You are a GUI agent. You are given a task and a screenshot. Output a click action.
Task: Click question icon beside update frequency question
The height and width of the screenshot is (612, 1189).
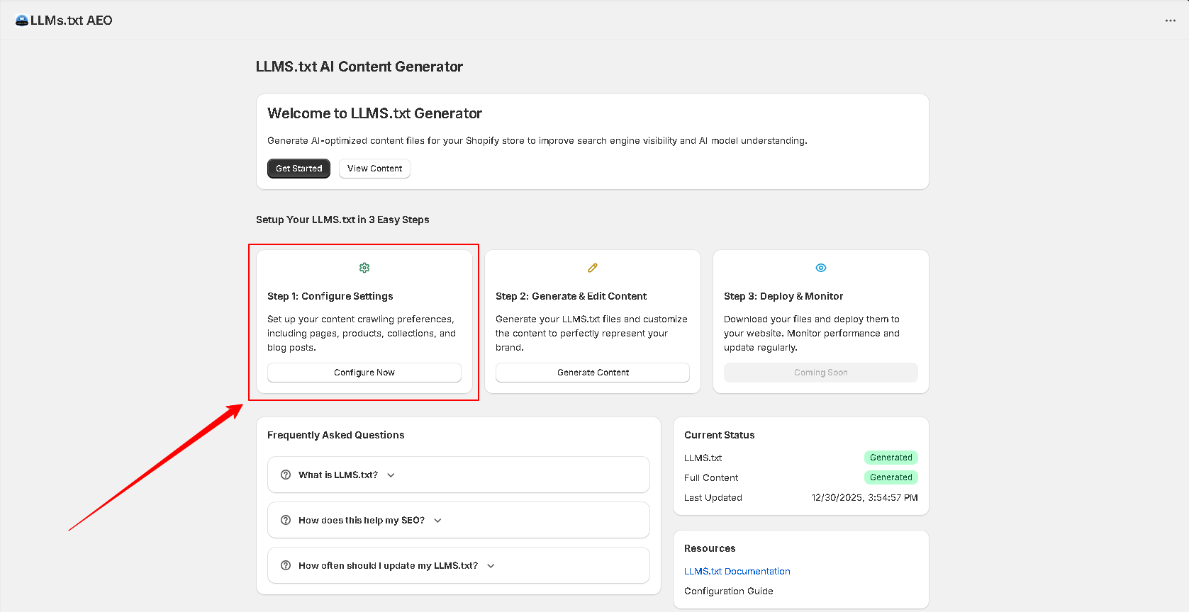286,565
